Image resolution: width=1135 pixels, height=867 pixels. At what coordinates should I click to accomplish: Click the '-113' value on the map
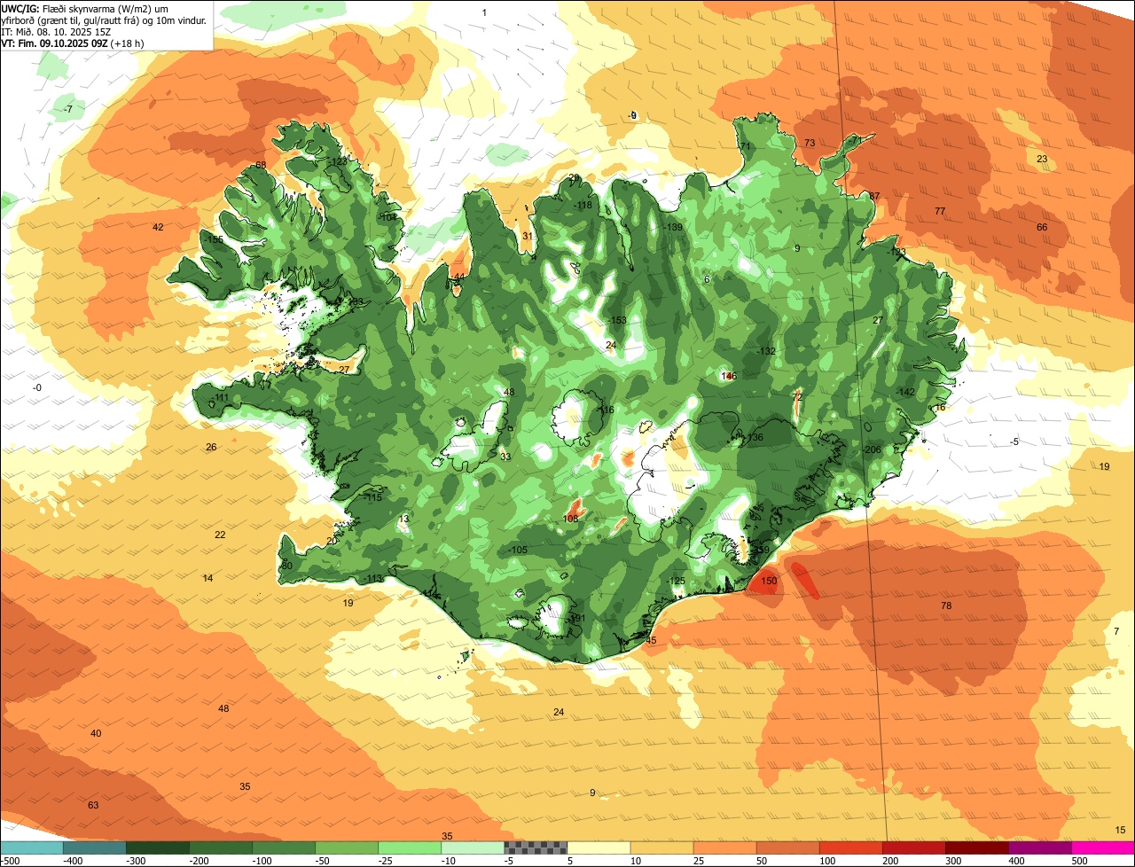[372, 579]
